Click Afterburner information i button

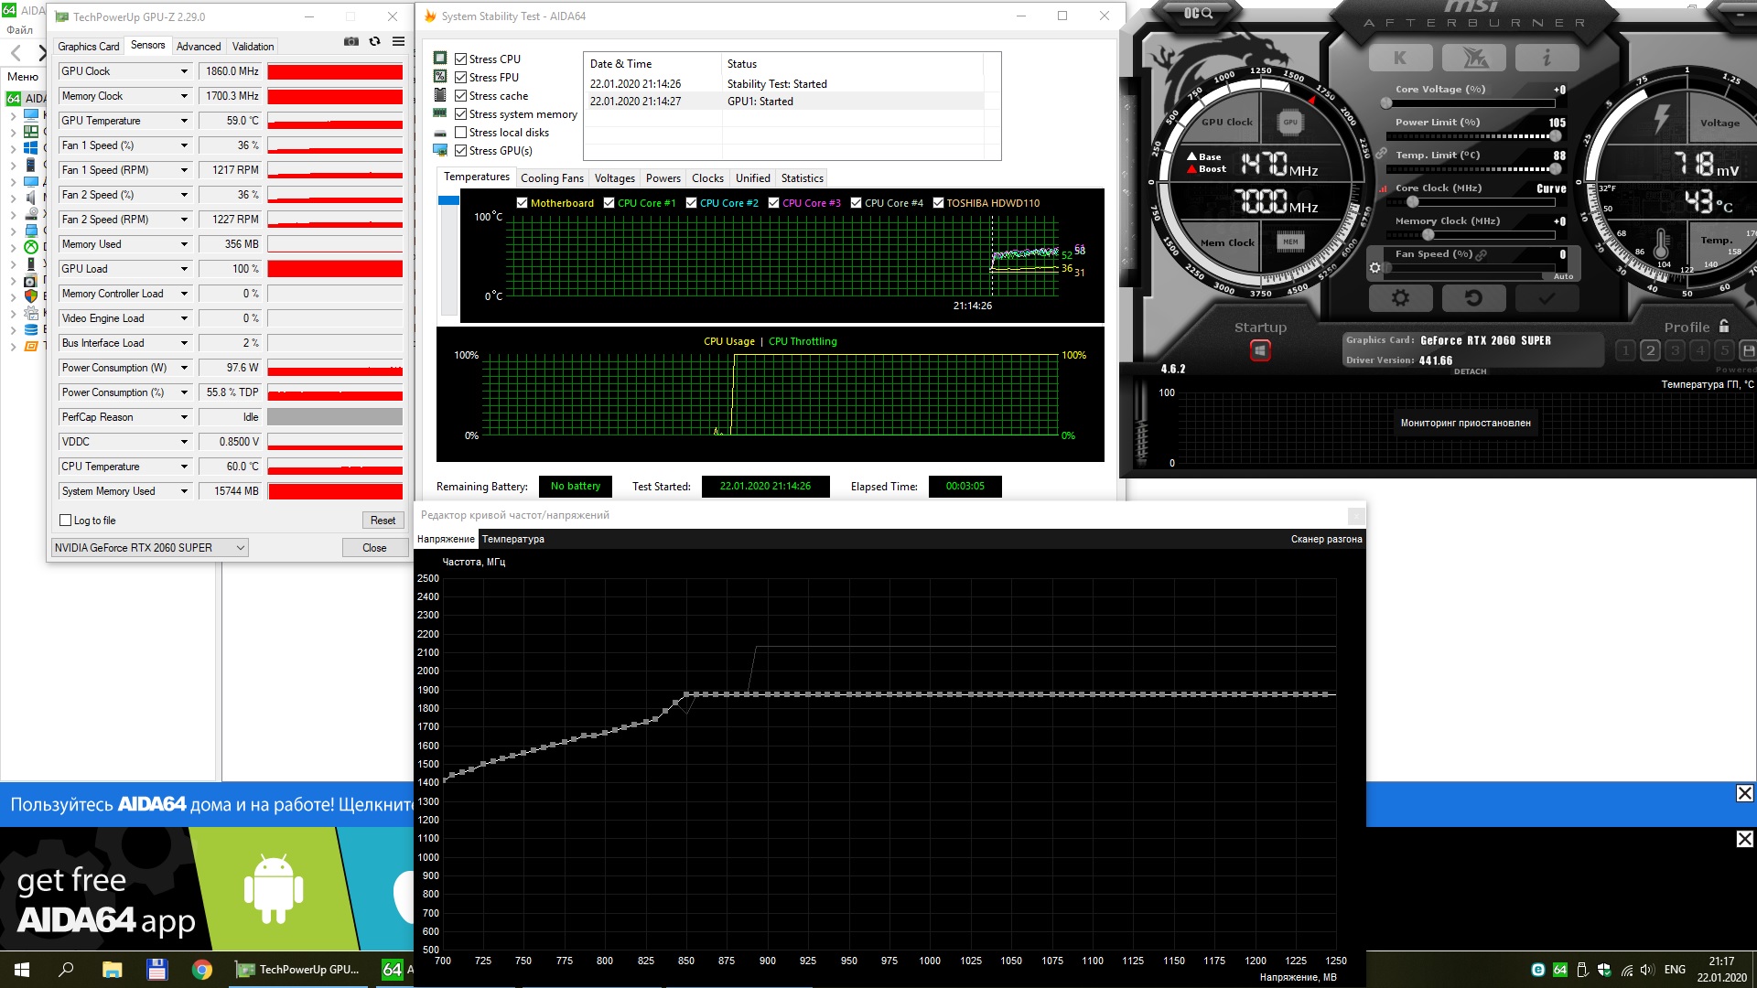1547,59
